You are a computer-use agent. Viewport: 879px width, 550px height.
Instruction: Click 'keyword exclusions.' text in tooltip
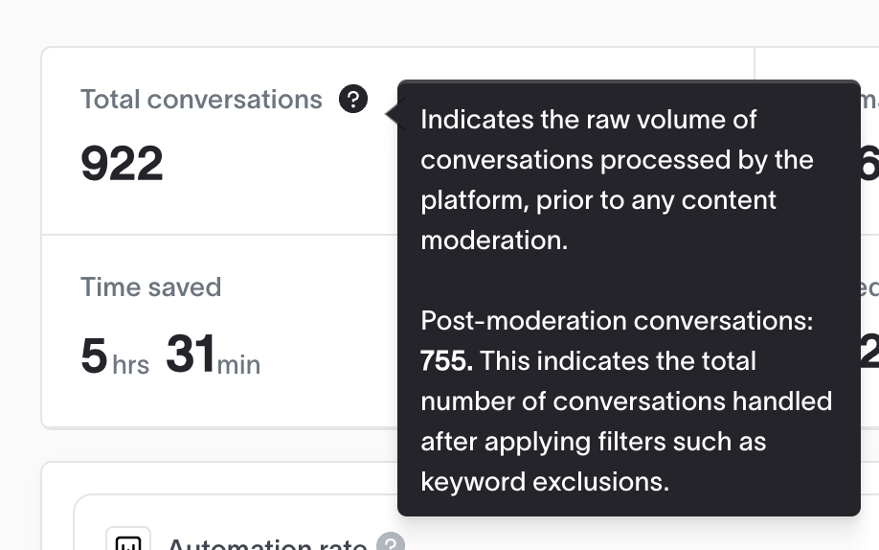545,482
